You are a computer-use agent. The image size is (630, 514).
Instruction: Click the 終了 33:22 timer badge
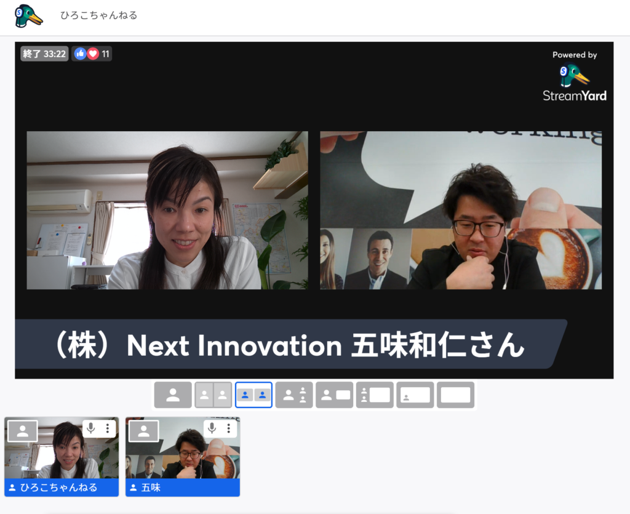pos(44,54)
